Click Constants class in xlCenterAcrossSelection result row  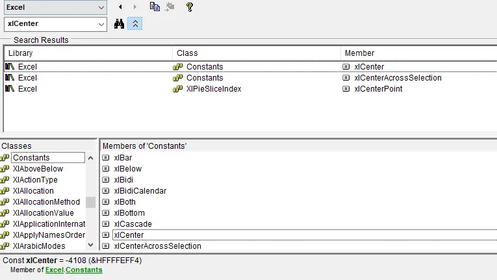point(205,78)
